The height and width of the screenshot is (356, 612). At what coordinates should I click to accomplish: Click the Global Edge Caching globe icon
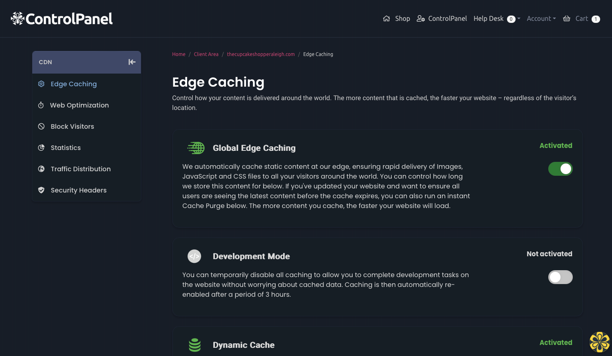196,148
